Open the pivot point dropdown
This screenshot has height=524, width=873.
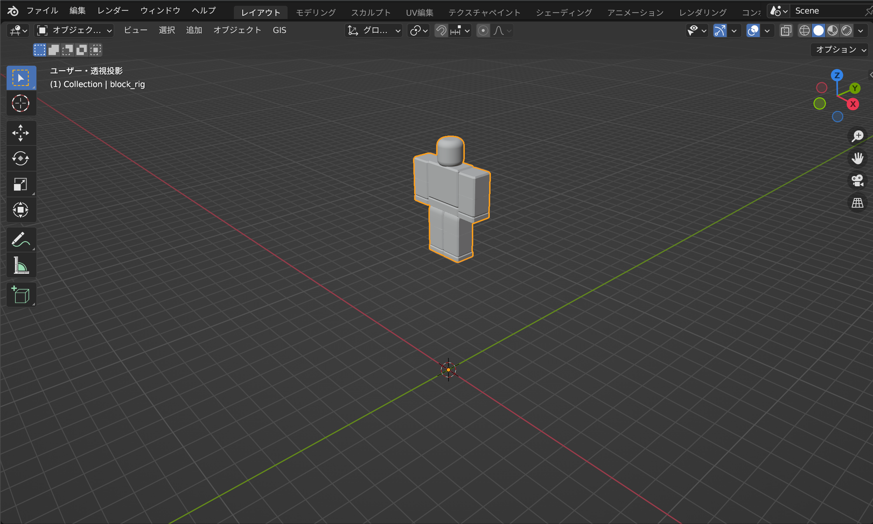pos(419,31)
